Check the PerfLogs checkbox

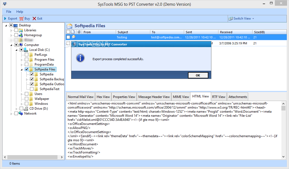[26, 55]
